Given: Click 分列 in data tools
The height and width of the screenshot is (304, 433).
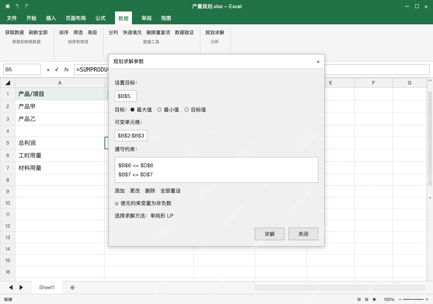Looking at the screenshot, I should [113, 32].
